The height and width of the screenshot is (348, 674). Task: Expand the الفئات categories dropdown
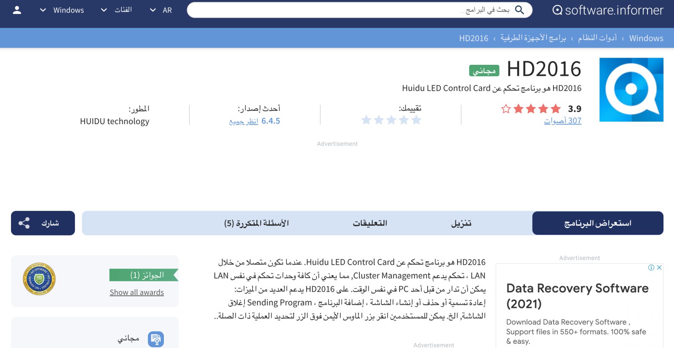click(116, 10)
